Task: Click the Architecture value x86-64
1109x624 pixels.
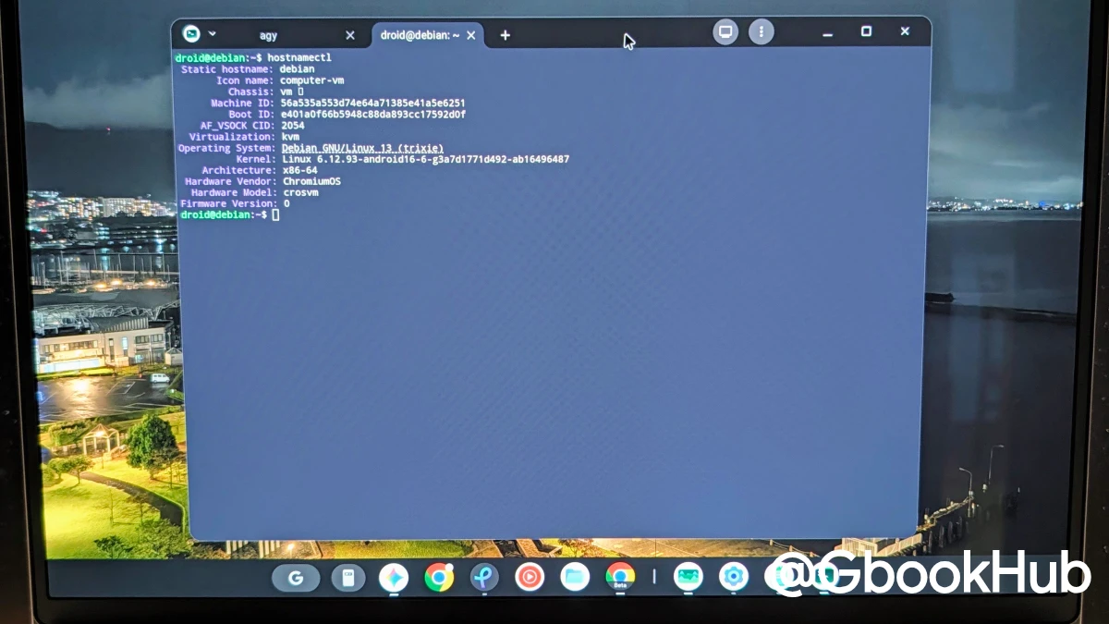Action: click(299, 170)
